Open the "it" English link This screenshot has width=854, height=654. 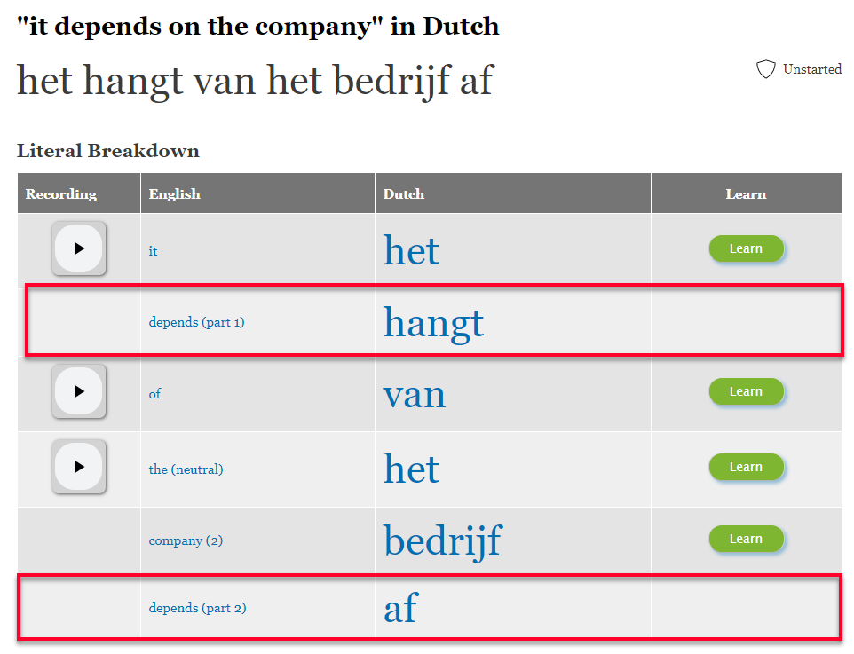[153, 251]
